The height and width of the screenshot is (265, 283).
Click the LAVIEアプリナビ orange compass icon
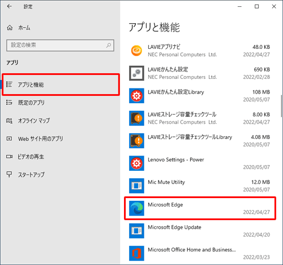[x=136, y=51]
